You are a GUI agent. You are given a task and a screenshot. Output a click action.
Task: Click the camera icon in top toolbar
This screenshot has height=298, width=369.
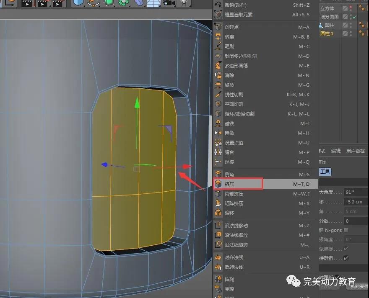[x=168, y=3]
